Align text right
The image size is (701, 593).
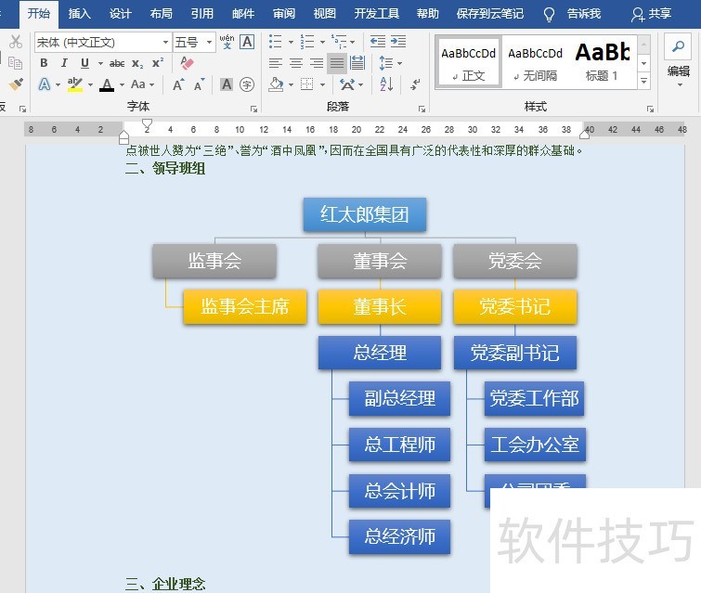click(316, 63)
